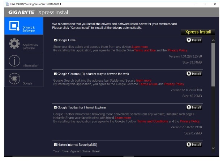Toggle the Google Toolbar for Internet Explorer checkbox
The width and height of the screenshot is (223, 161).
click(55, 107)
